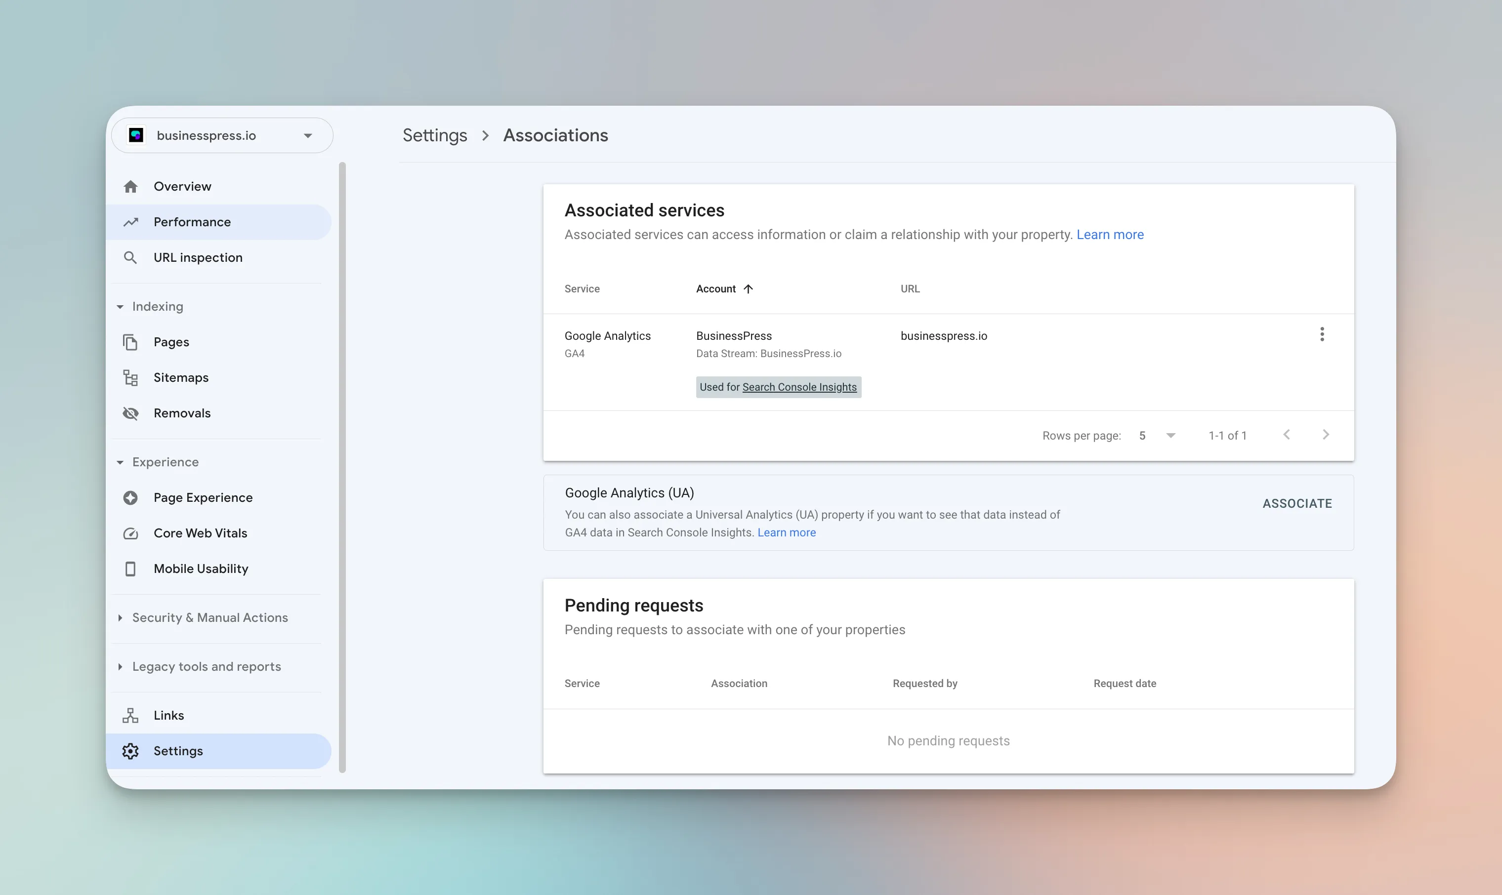Viewport: 1502px width, 895px height.
Task: Click the No pending requests message
Action: tap(948, 740)
